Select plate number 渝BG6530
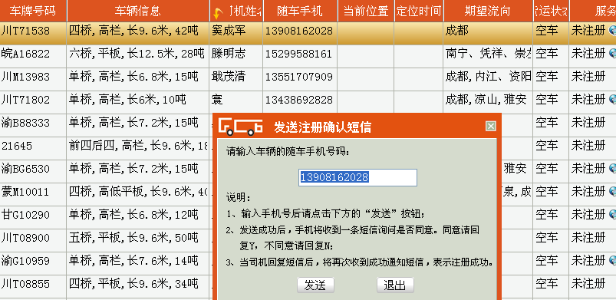Viewport: 616px width, 300px height. [x=26, y=169]
